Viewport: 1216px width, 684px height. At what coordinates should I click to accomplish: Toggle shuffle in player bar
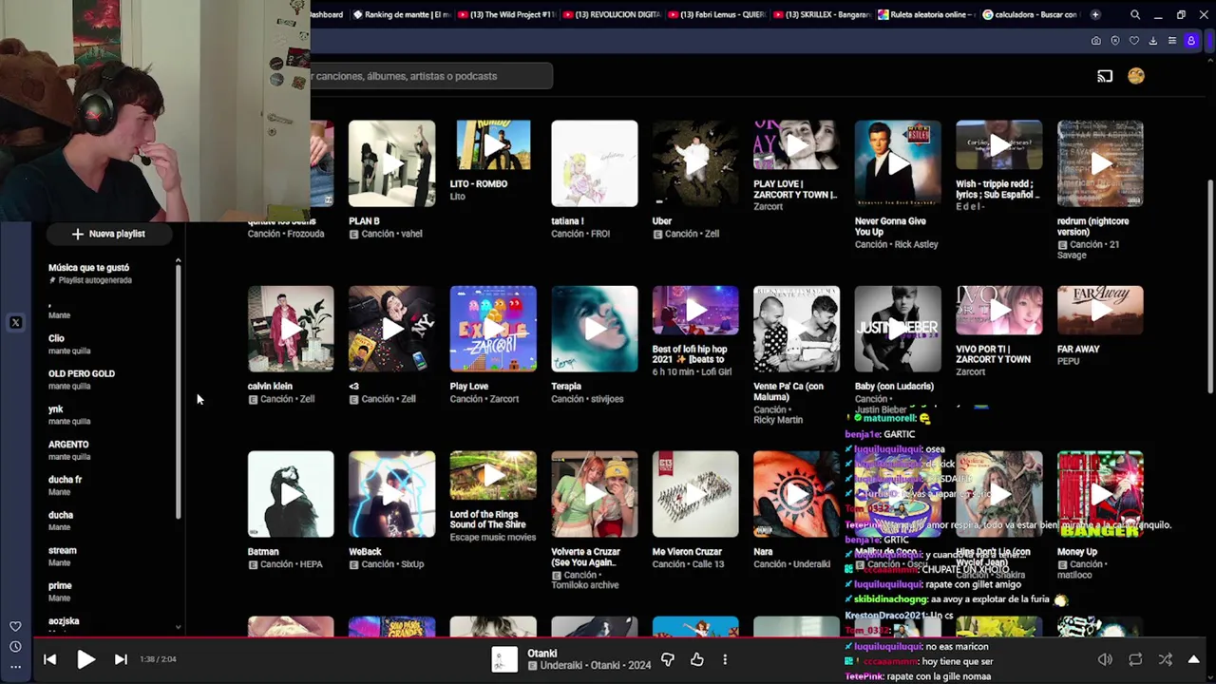click(1166, 659)
